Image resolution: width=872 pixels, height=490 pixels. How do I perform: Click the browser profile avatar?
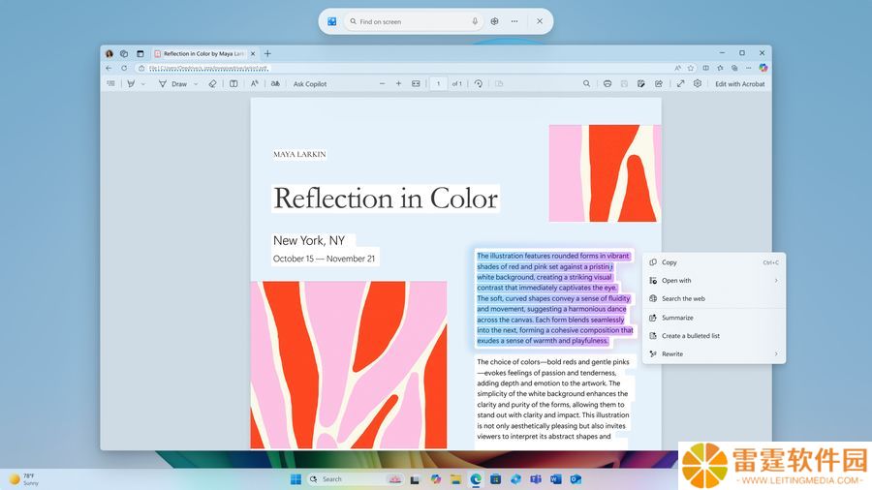pyautogui.click(x=109, y=54)
